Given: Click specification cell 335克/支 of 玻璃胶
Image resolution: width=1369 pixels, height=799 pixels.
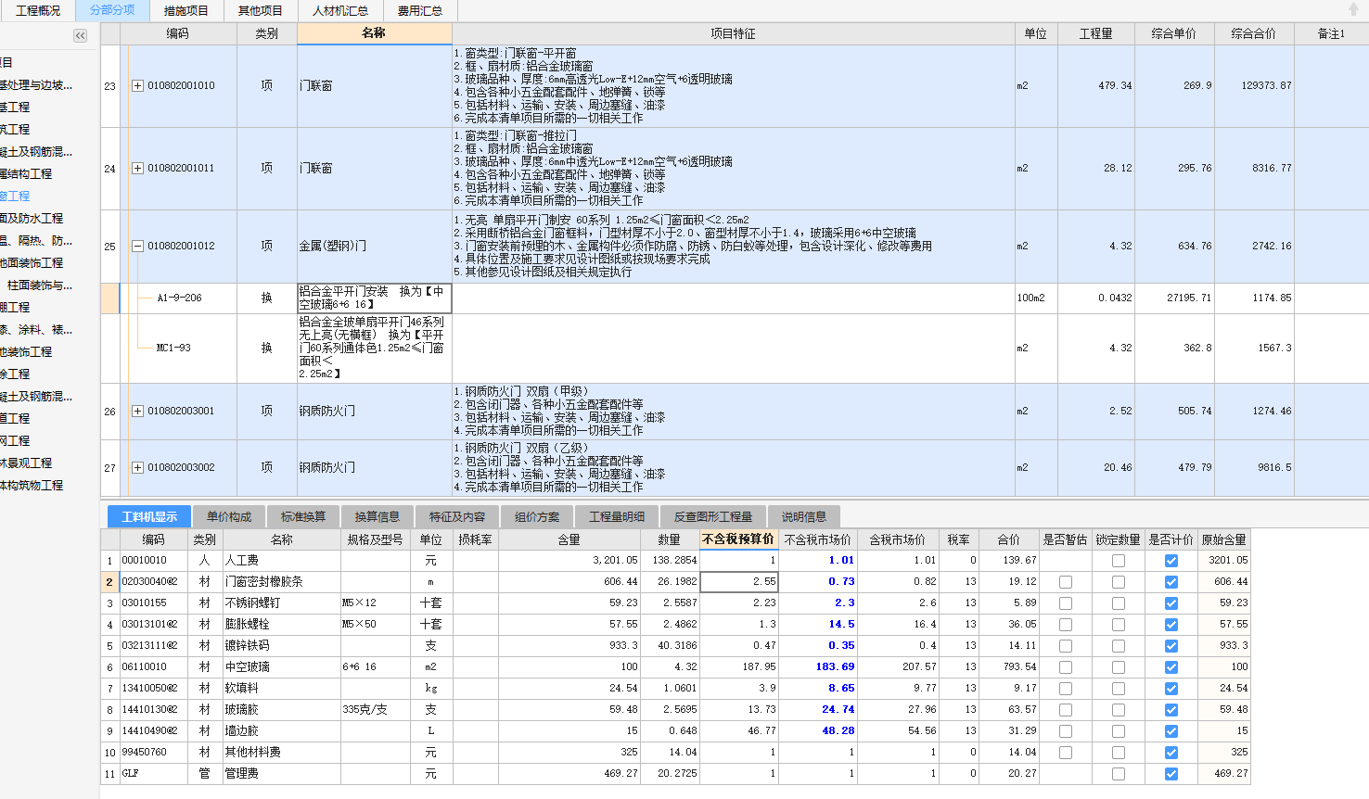Looking at the screenshot, I should click(x=375, y=710).
